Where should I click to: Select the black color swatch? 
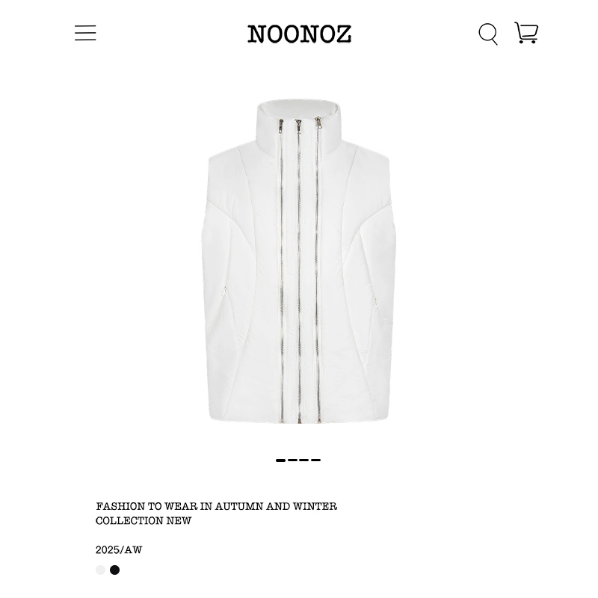point(115,570)
